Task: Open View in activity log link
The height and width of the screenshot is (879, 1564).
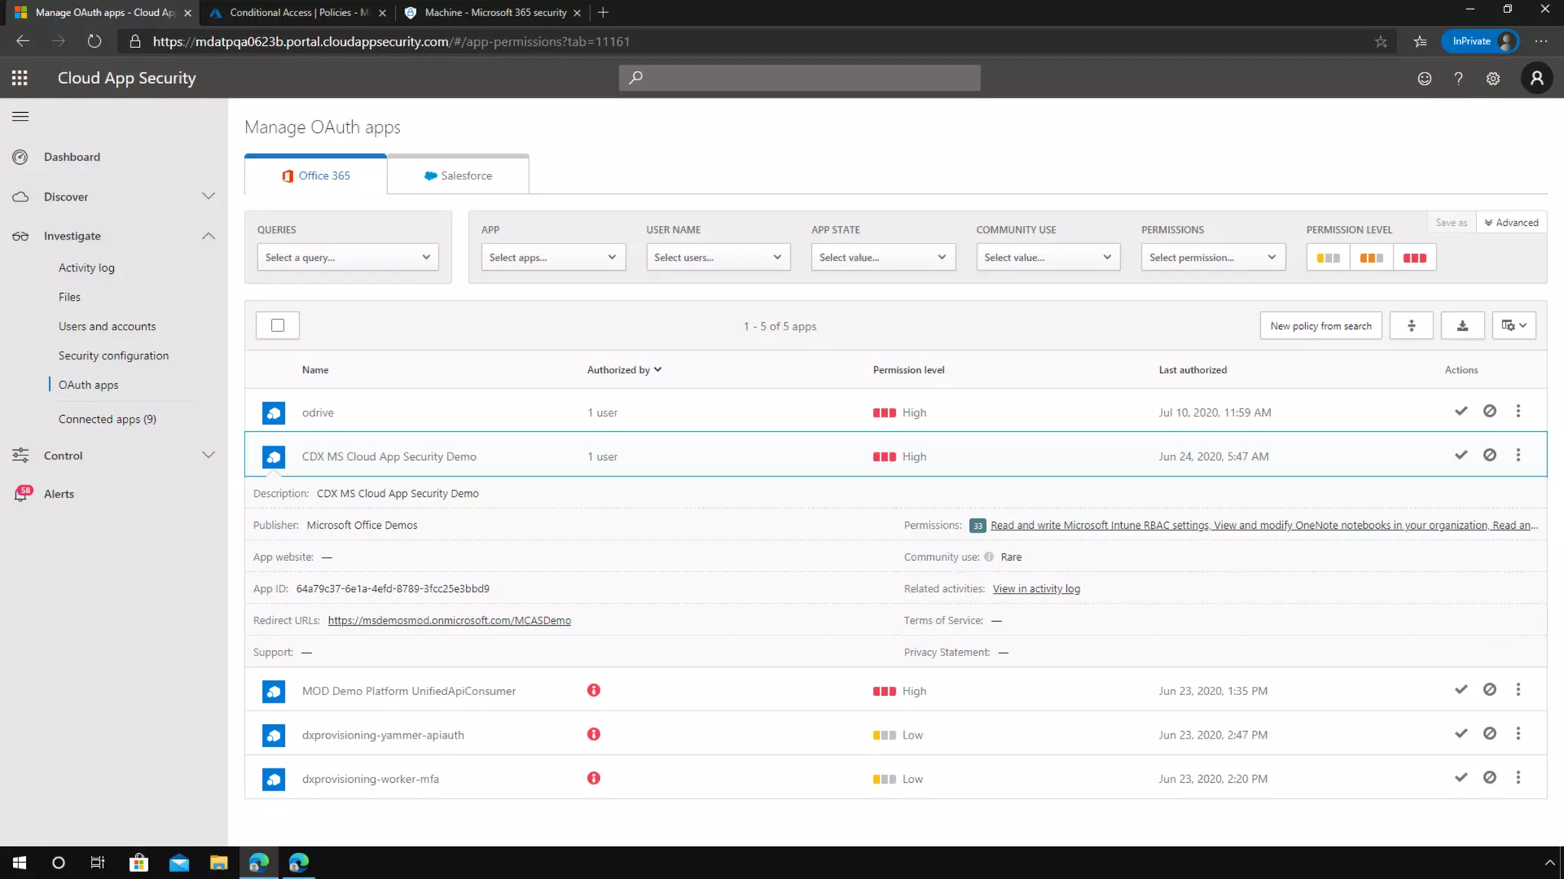Action: (x=1036, y=588)
